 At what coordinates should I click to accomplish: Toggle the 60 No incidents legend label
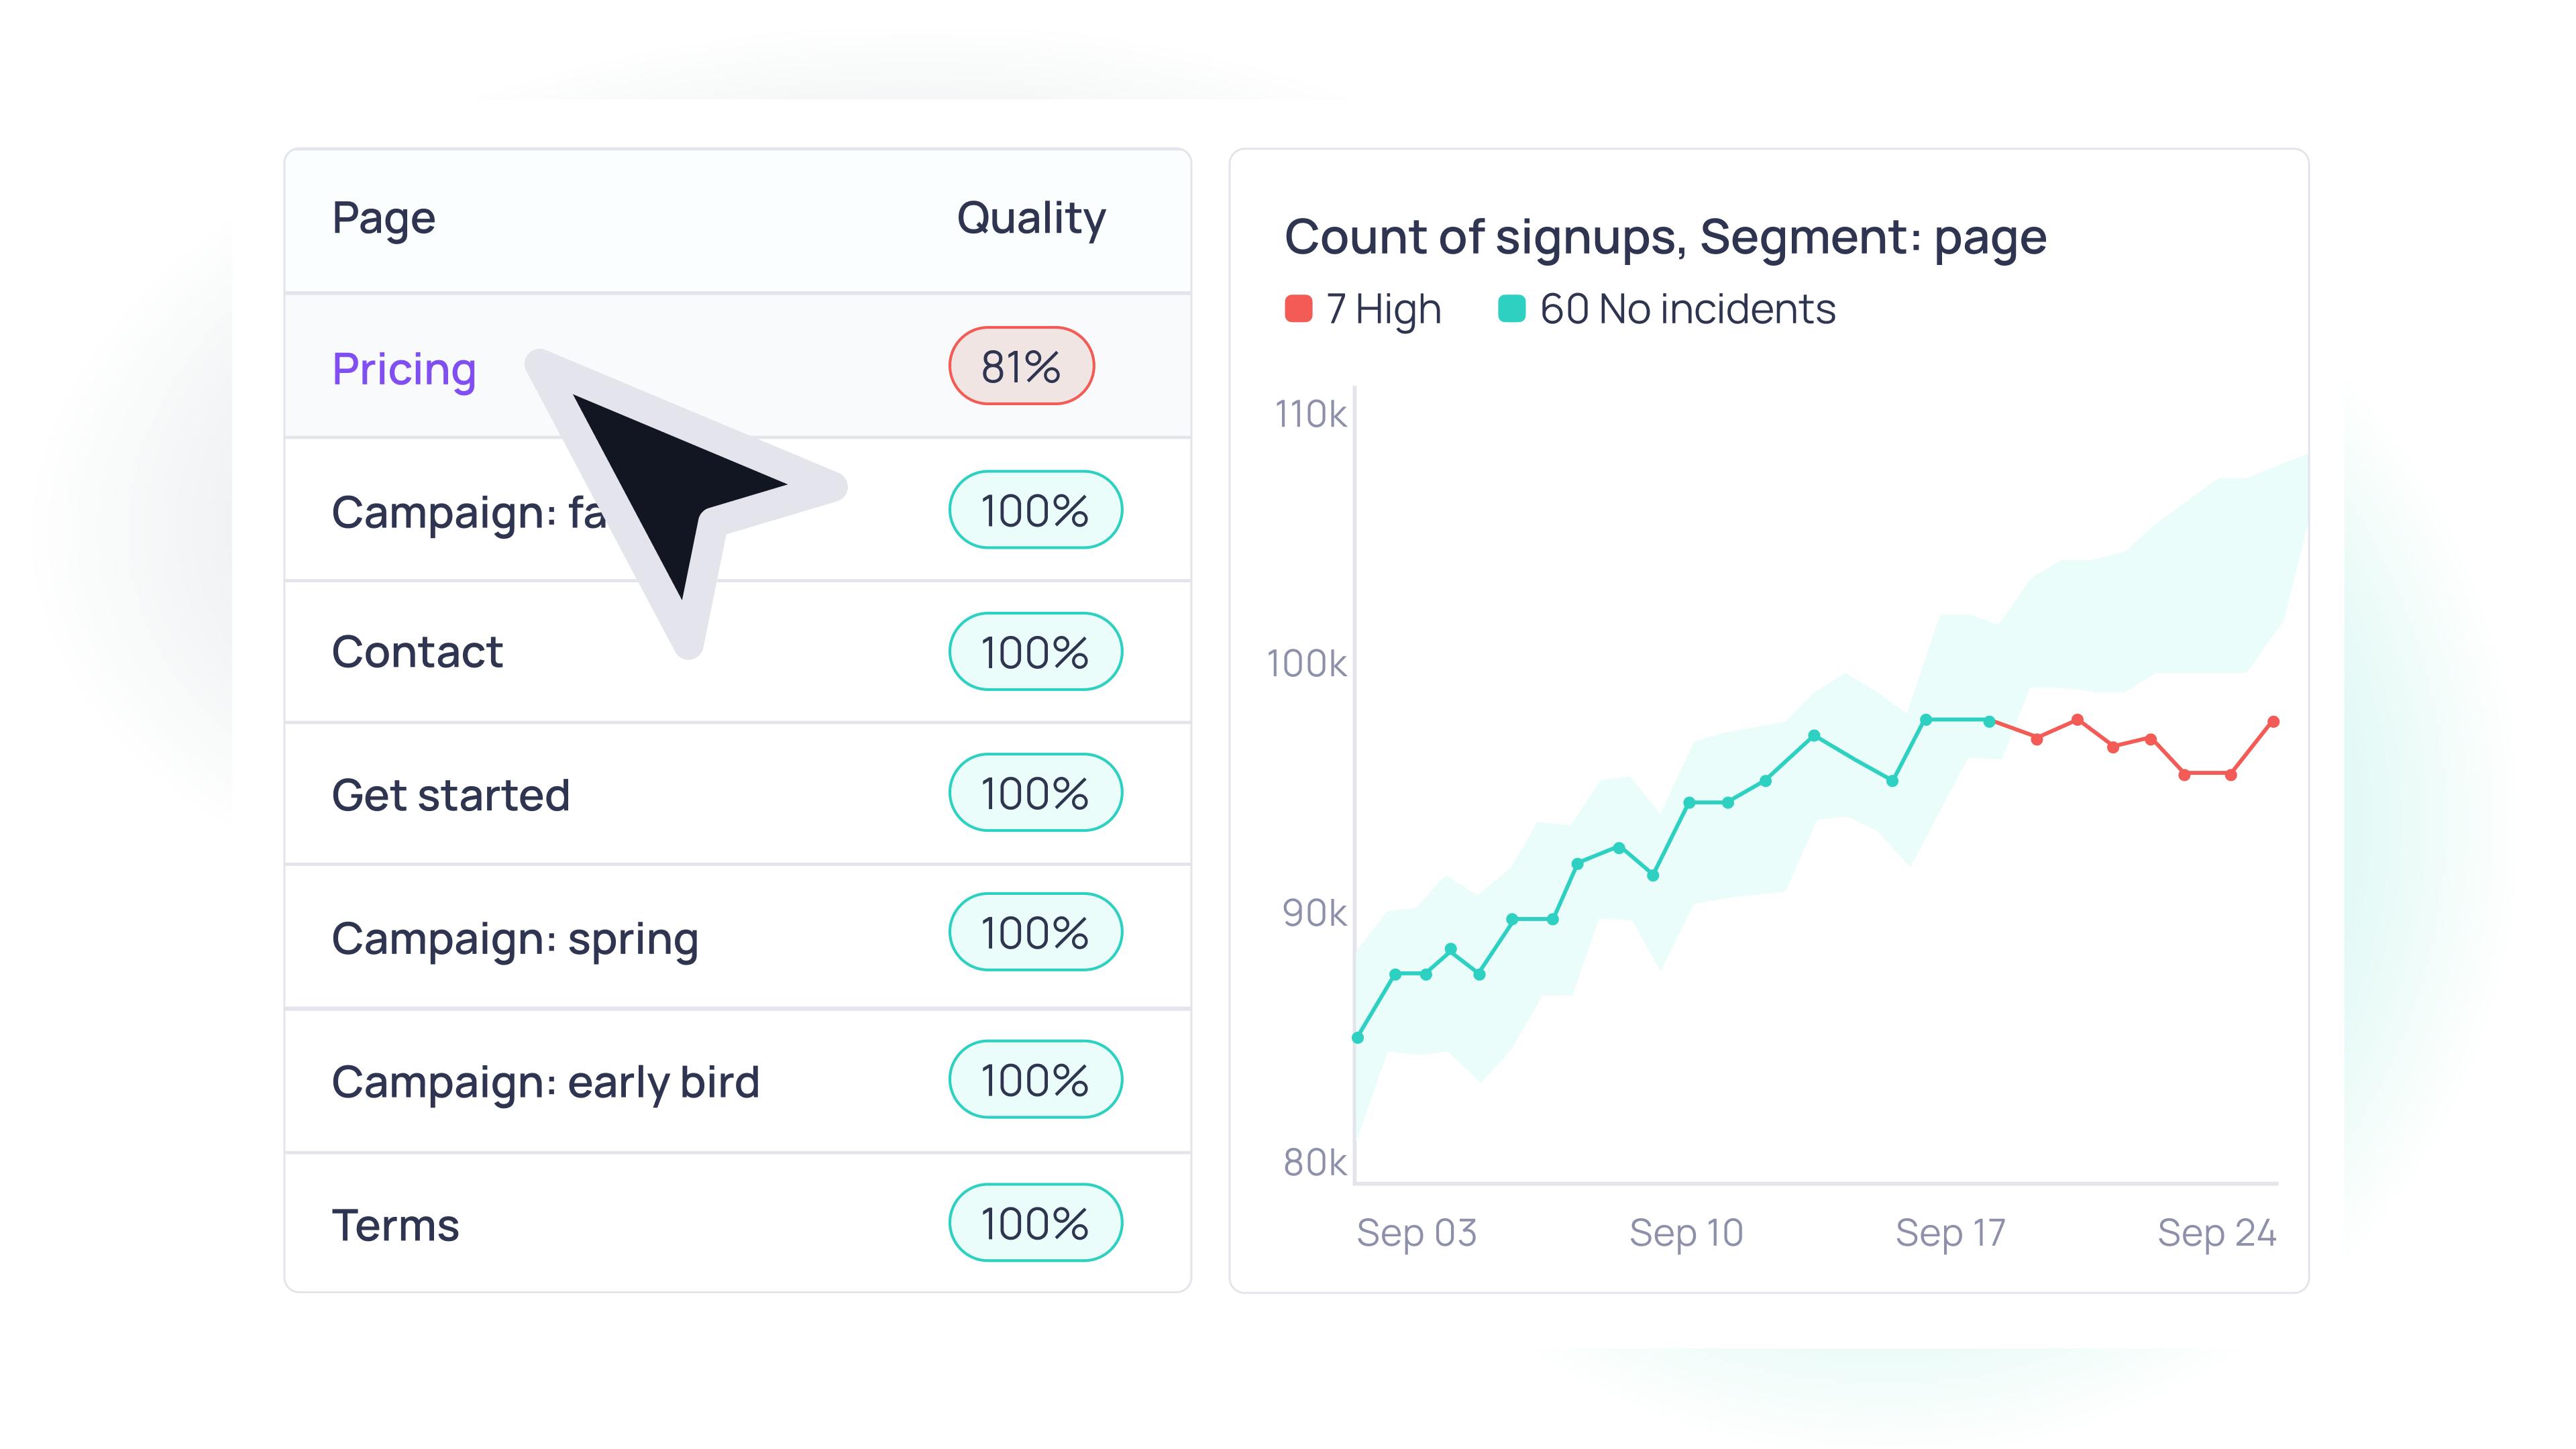(1687, 309)
